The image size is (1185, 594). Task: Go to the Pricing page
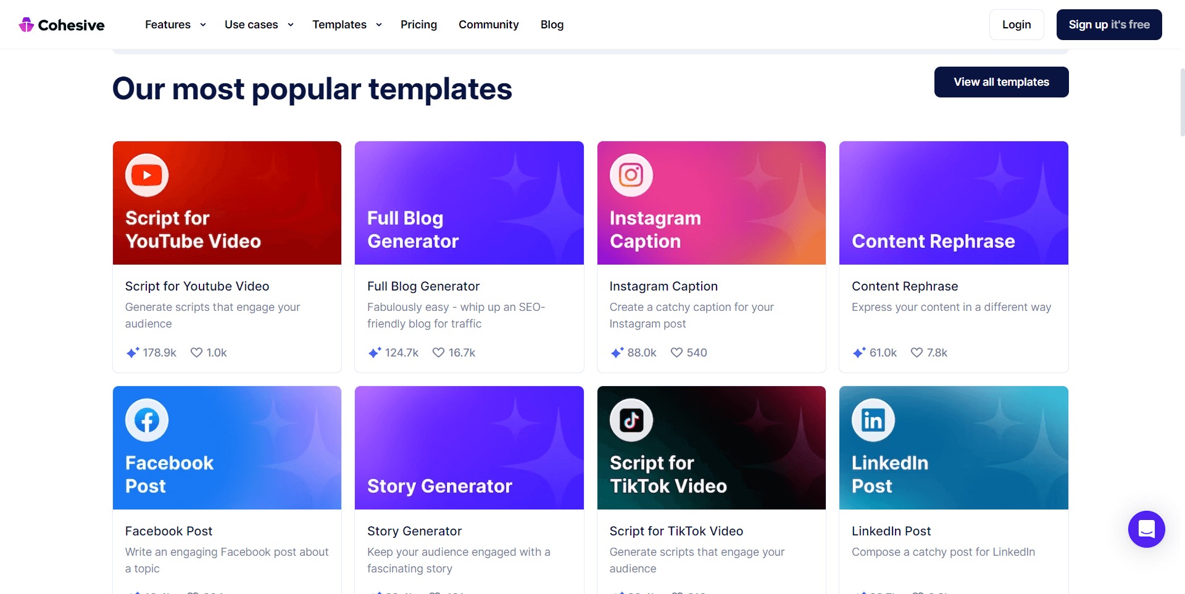[418, 25]
